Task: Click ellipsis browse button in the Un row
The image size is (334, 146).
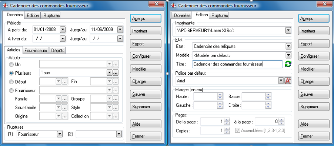Action: [116, 64]
